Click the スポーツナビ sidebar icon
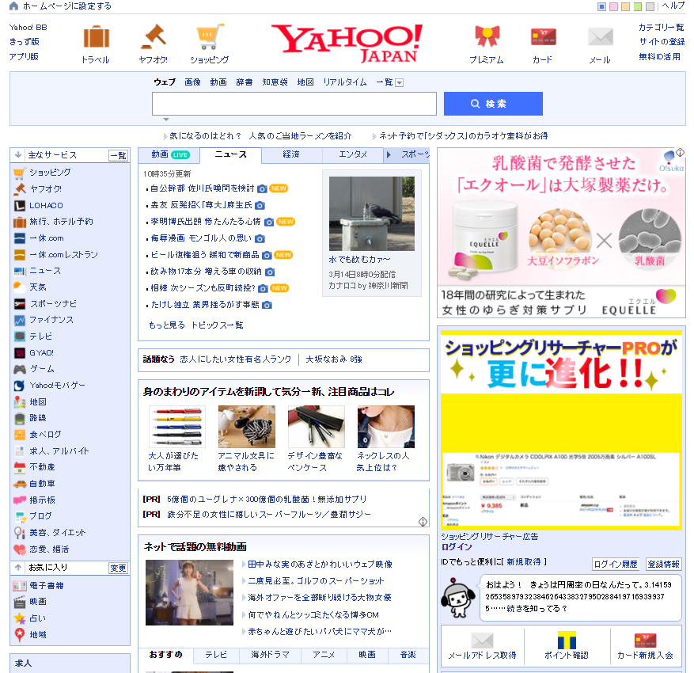The image size is (694, 673). (x=20, y=304)
